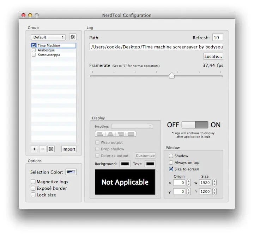Select justified text alignment
Screen dimensions: 254x235
pos(131,134)
